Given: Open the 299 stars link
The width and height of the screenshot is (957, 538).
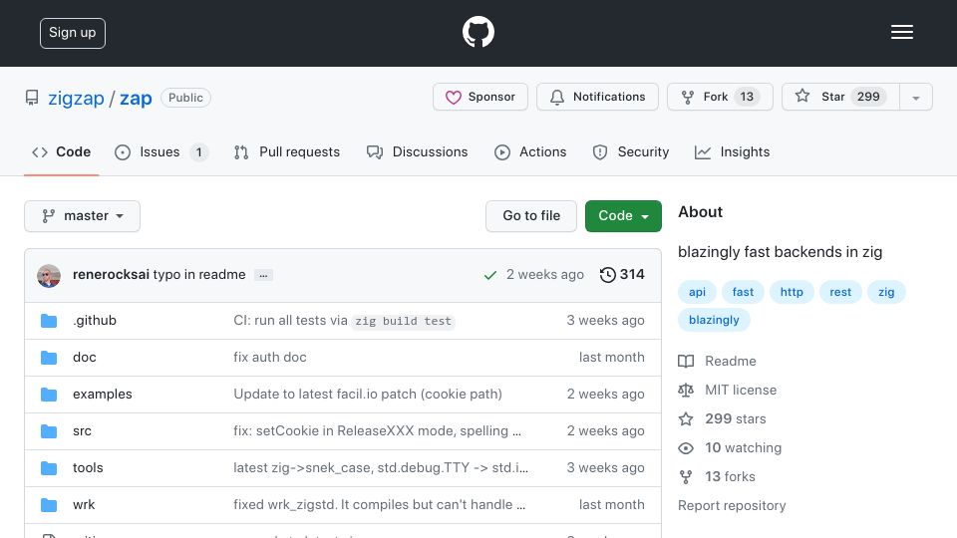Looking at the screenshot, I should point(722,419).
